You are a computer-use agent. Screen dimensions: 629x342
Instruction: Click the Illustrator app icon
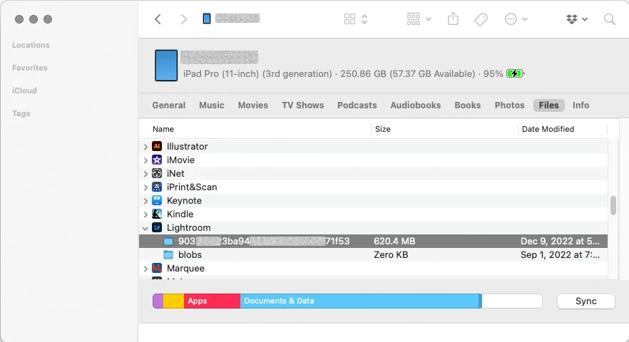click(157, 146)
